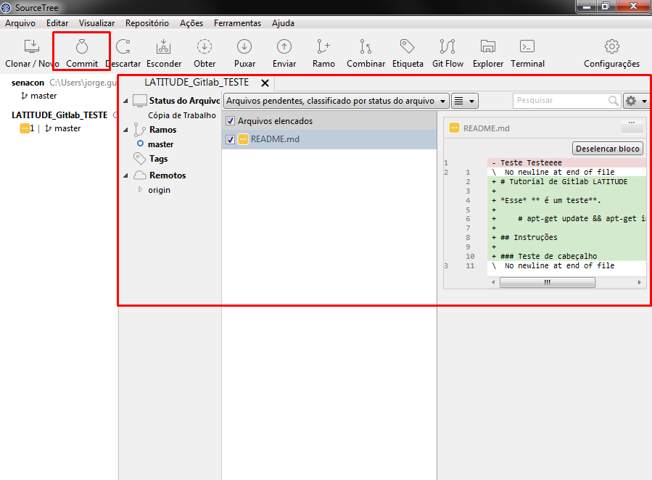
Task: Click the Combinar (merge) icon
Action: (x=366, y=48)
